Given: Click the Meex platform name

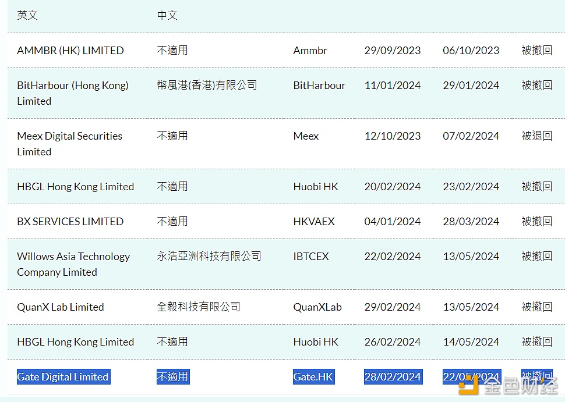Looking at the screenshot, I should pos(306,136).
